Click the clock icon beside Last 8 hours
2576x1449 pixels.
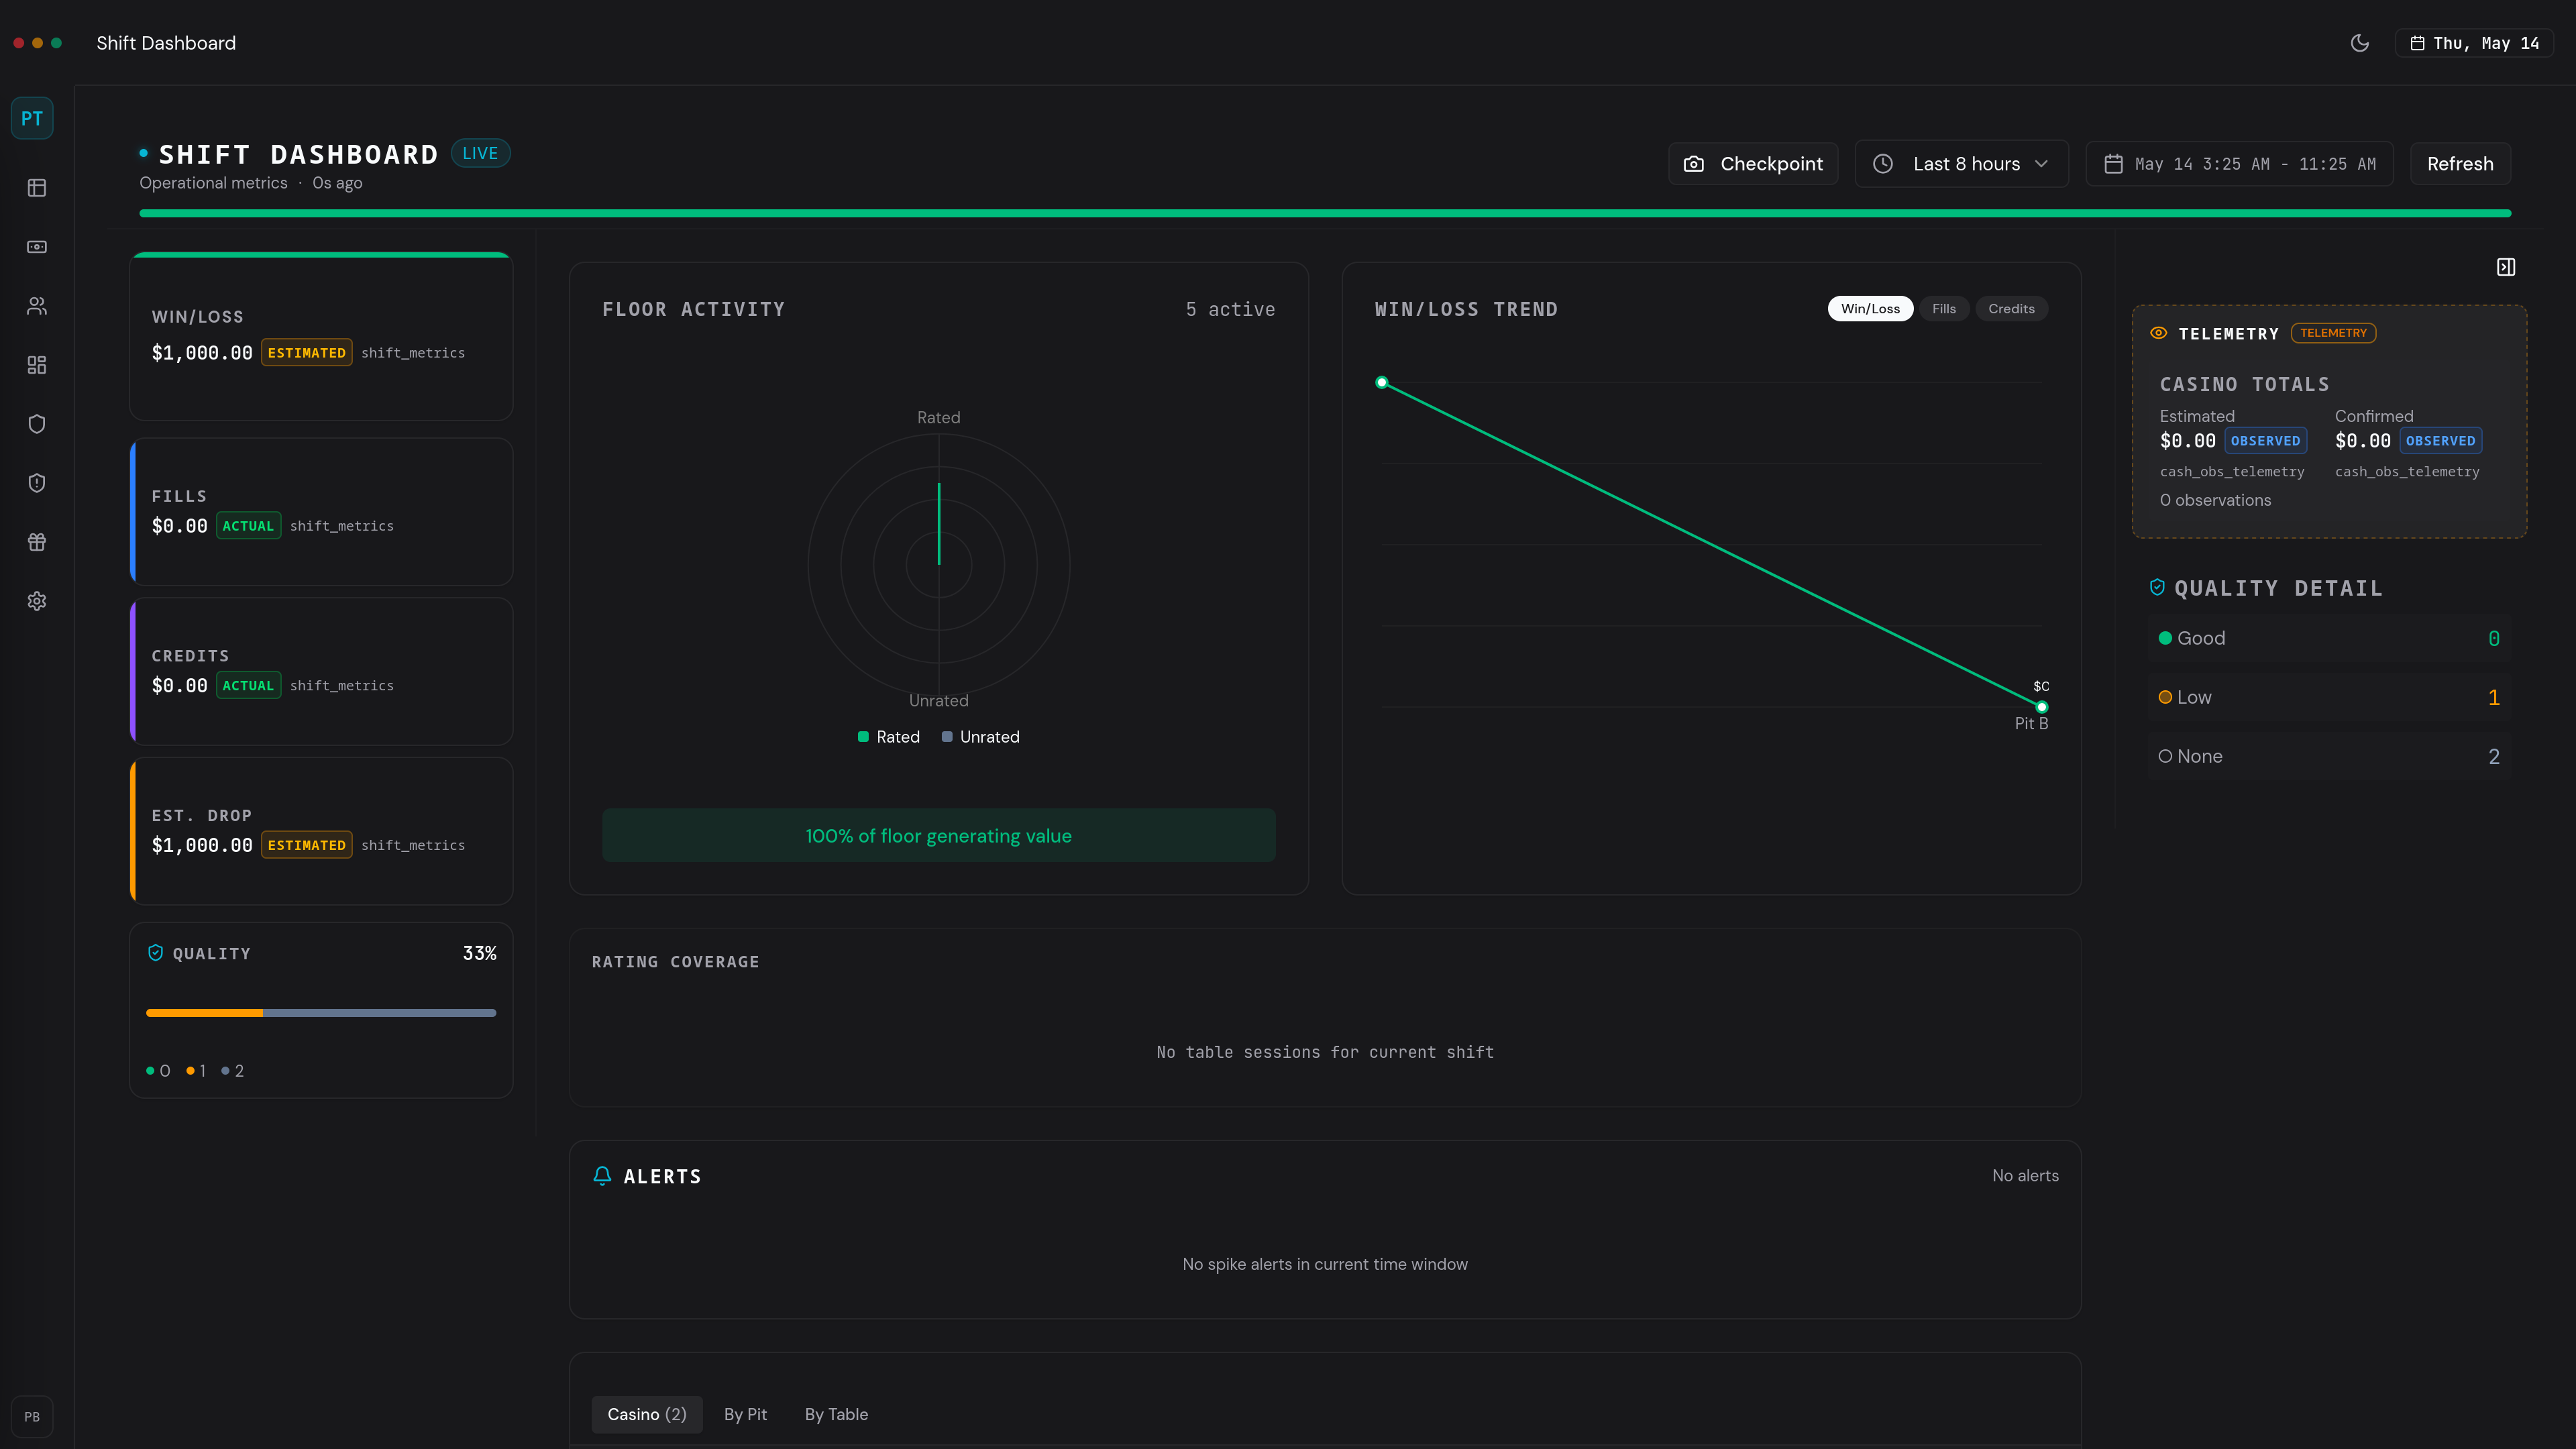click(1883, 164)
